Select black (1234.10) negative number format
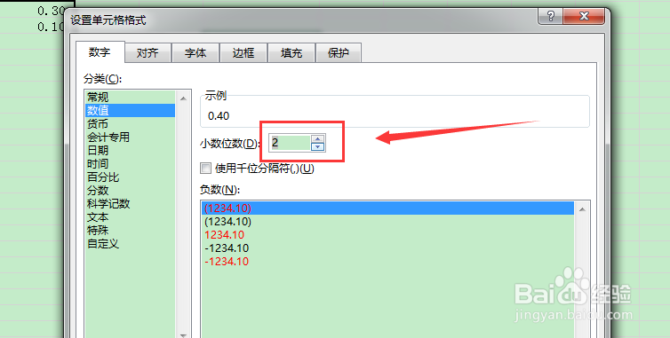The image size is (670, 338). [x=387, y=222]
